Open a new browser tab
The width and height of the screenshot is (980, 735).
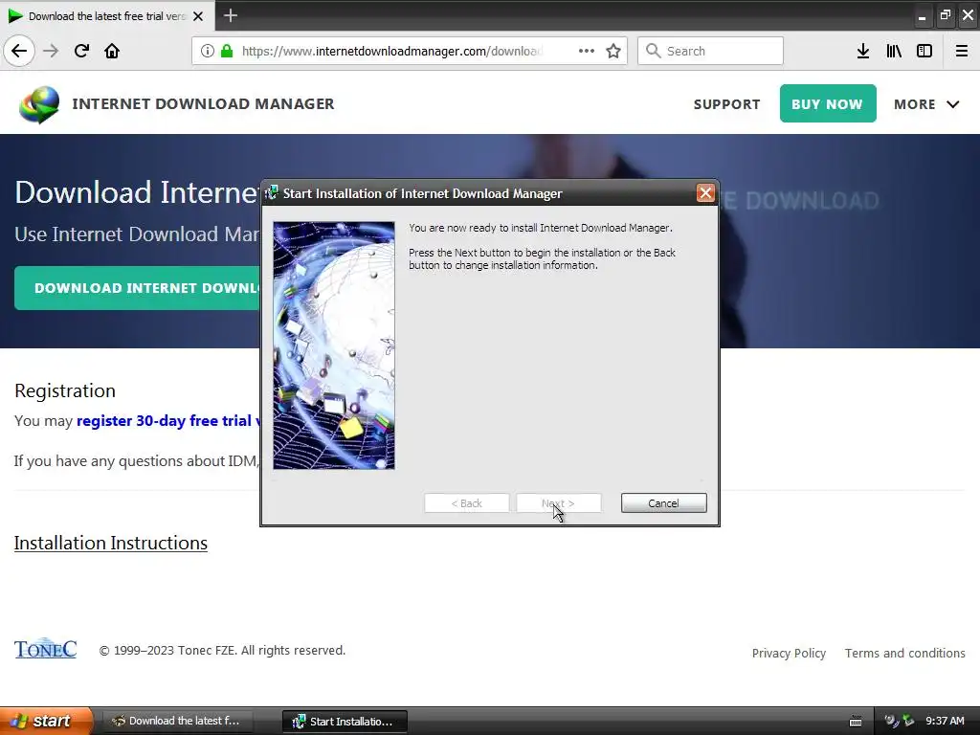(230, 15)
